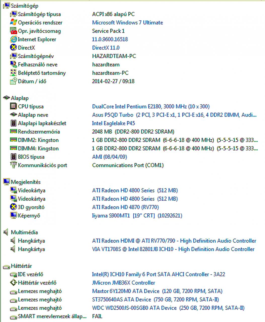Click the Alaplapi lapkakészlet chipset icon
The height and width of the screenshot is (322, 265).
click(x=13, y=123)
